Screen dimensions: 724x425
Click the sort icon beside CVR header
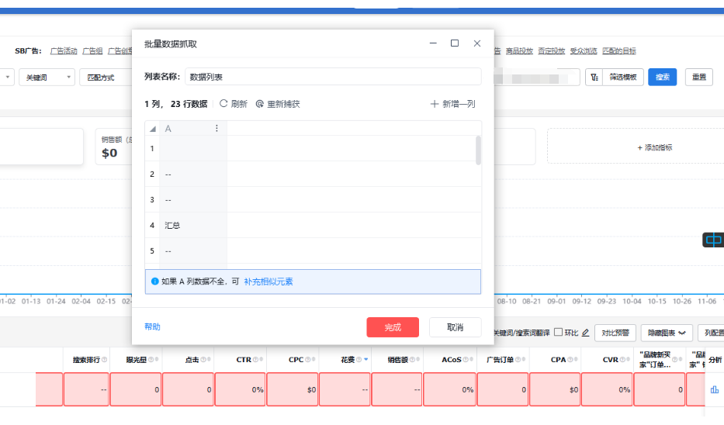628,360
